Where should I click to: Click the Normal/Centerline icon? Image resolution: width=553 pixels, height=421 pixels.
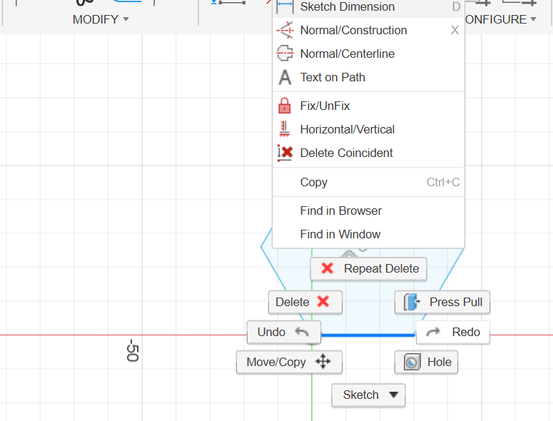tap(285, 54)
